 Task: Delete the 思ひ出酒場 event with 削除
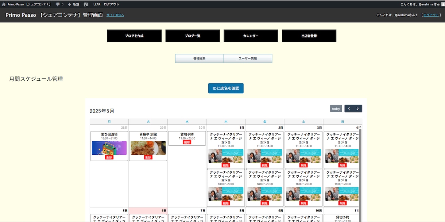pyautogui.click(x=109, y=158)
